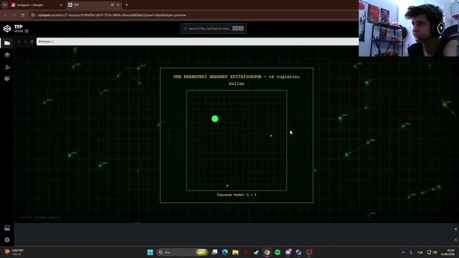Image resolution: width=459 pixels, height=258 pixels.
Task: Open a new browser tab
Action: [x=127, y=5]
